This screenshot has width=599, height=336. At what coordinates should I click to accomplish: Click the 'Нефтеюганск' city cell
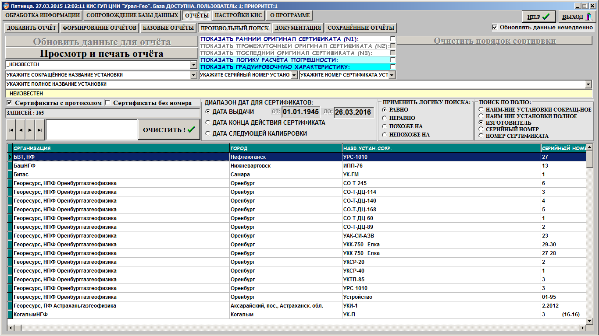(x=286, y=157)
